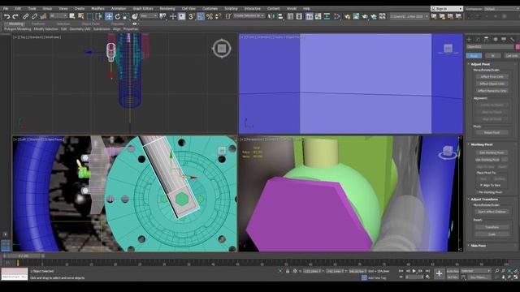Open the Layer Explorer icon
The height and width of the screenshot is (292, 520).
tap(299, 16)
